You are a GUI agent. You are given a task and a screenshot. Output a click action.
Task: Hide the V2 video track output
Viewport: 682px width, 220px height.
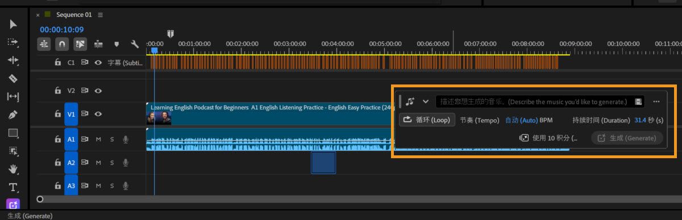[98, 90]
